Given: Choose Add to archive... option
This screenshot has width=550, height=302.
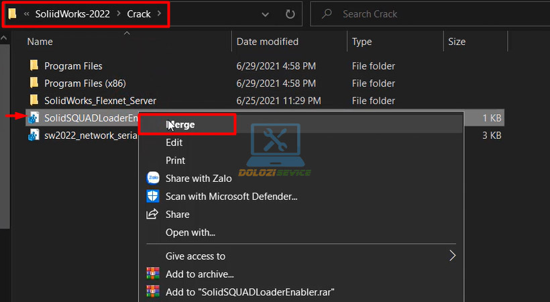Looking at the screenshot, I should click(x=200, y=274).
